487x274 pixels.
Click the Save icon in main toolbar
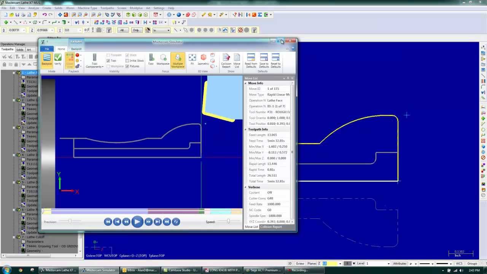click(x=17, y=15)
